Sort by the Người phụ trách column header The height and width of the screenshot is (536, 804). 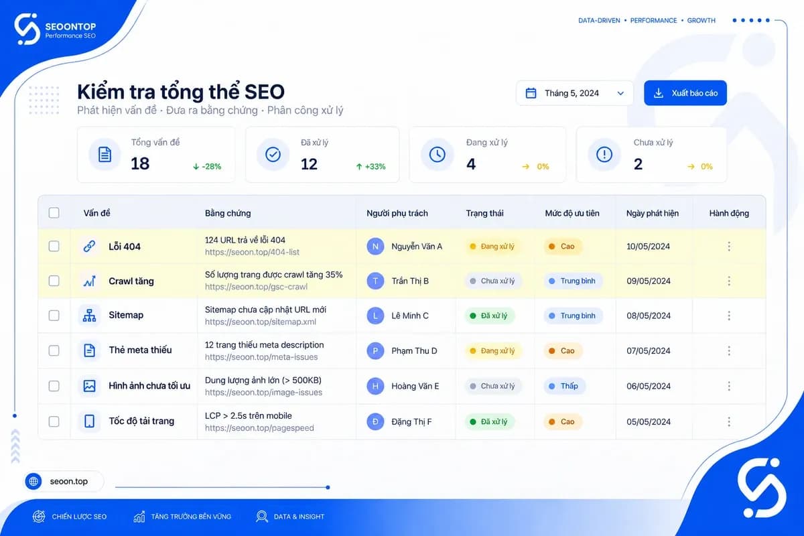pos(397,213)
